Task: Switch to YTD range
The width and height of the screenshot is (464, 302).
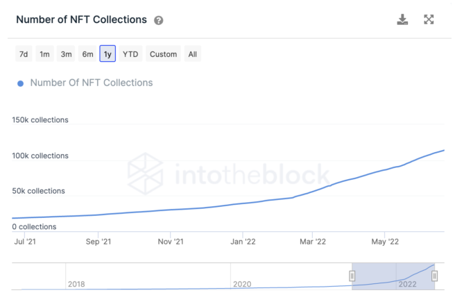Action: 130,54
